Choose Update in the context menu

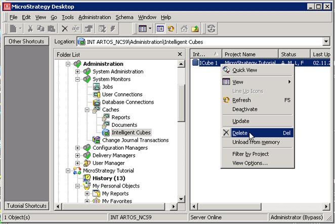(x=258, y=121)
